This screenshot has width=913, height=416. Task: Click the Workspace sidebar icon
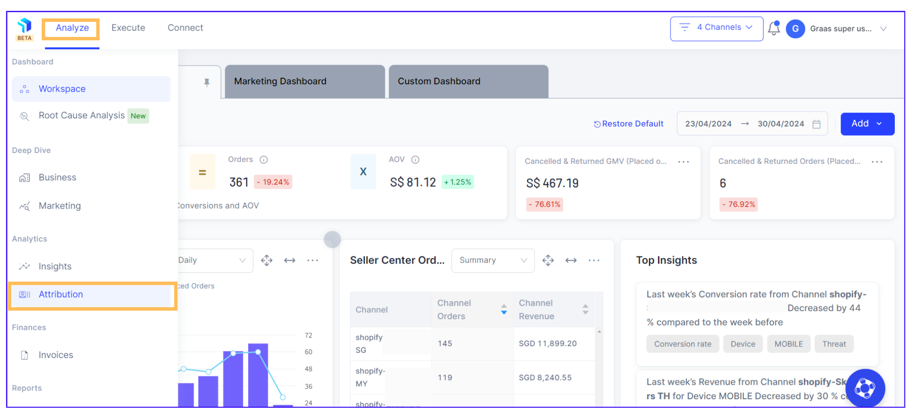(24, 90)
